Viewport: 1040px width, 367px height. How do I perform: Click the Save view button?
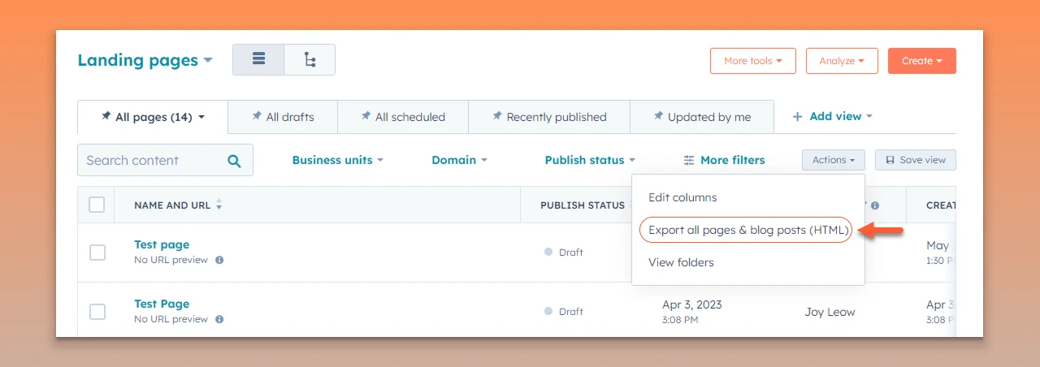coord(916,160)
